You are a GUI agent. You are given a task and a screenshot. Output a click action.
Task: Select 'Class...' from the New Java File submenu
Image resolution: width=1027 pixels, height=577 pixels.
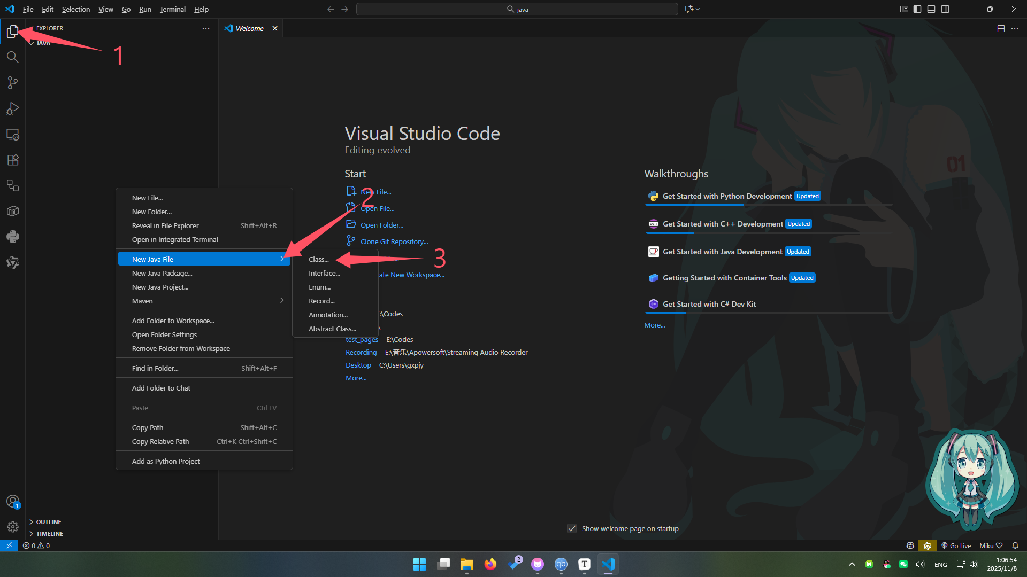coord(319,259)
